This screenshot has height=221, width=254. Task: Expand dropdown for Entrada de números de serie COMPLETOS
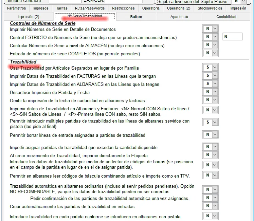215,53
